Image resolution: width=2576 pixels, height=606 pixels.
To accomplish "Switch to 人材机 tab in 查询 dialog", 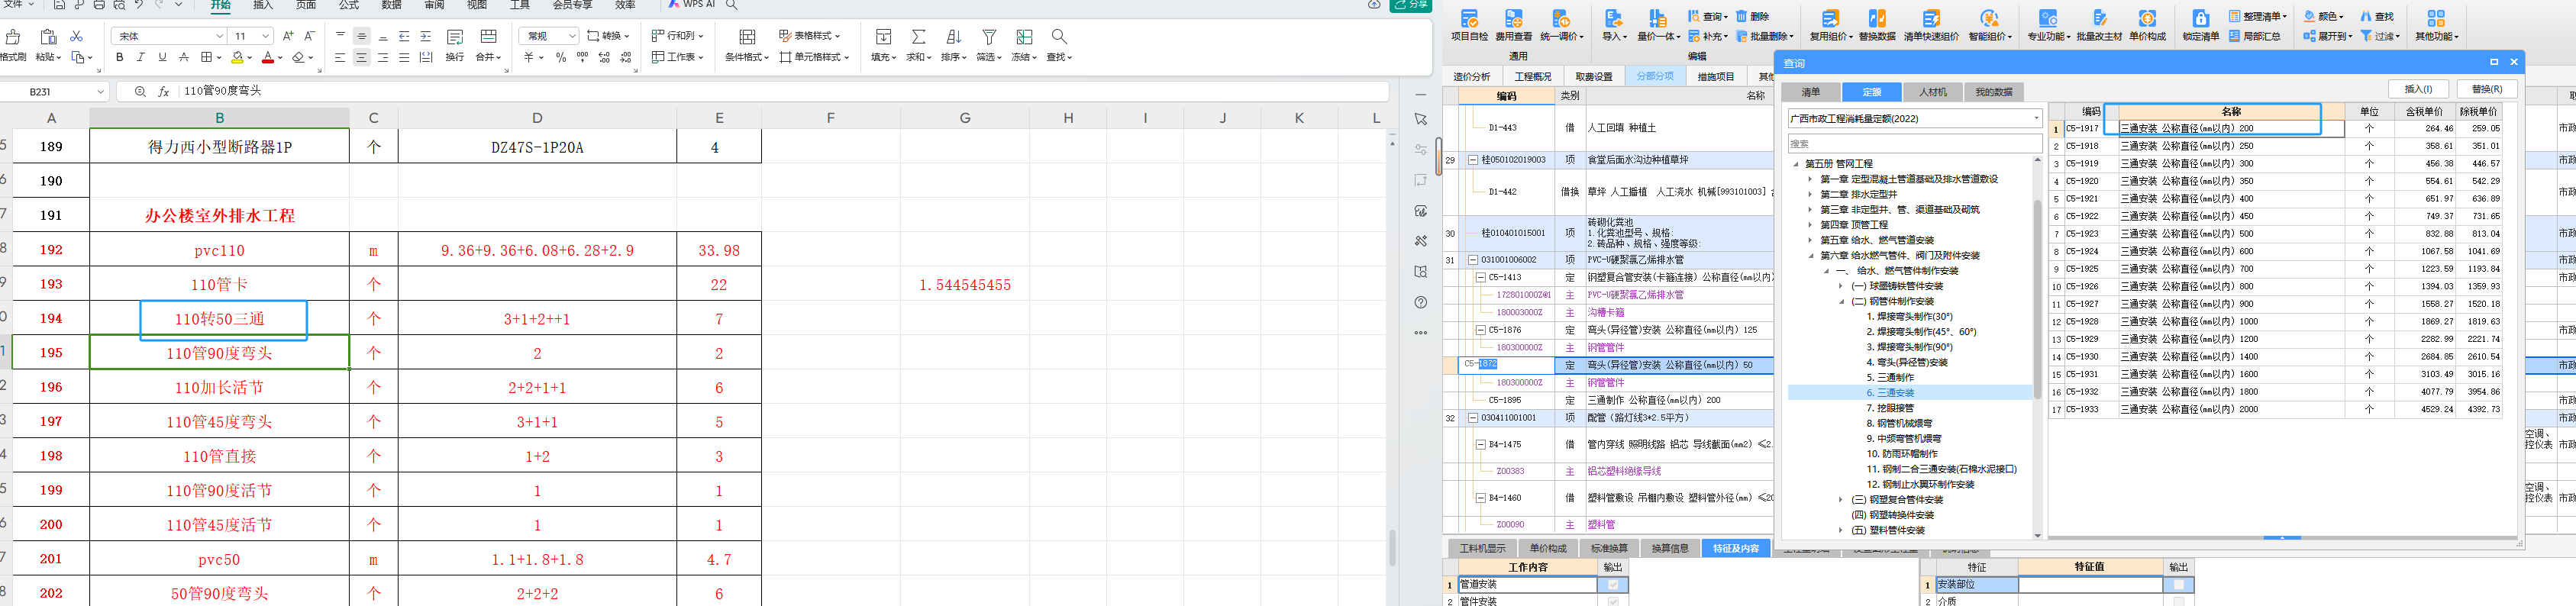I will coord(1933,92).
